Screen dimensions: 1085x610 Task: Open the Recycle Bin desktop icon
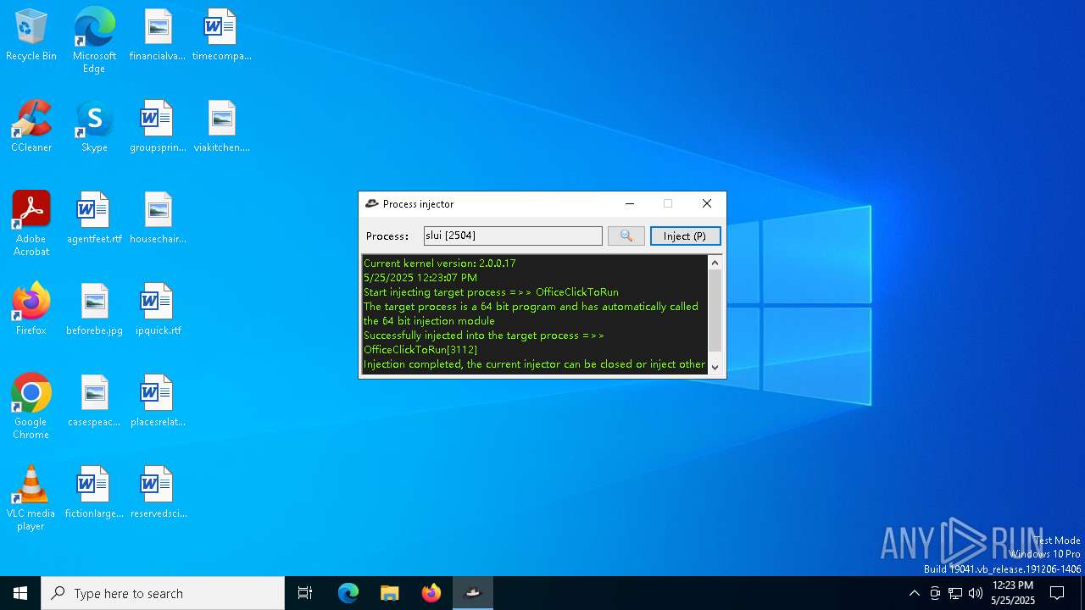tap(31, 36)
